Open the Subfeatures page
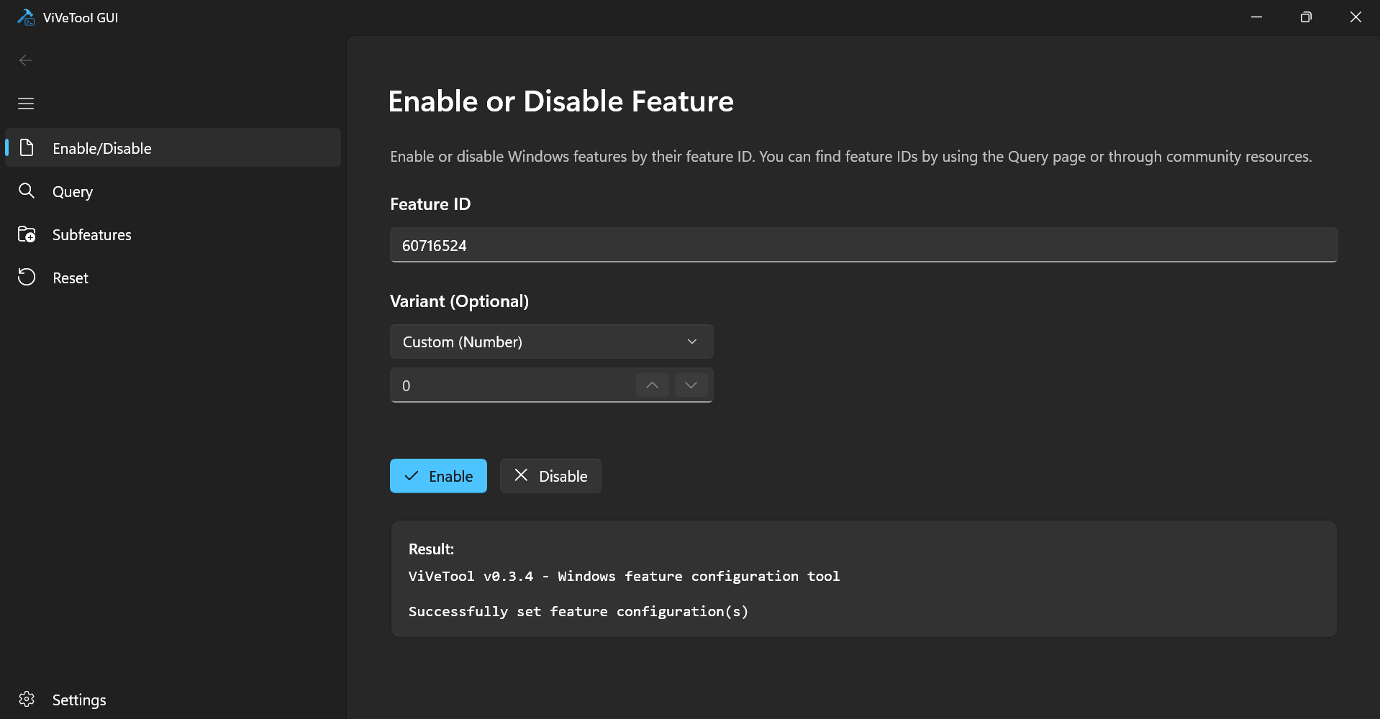 pyautogui.click(x=173, y=234)
